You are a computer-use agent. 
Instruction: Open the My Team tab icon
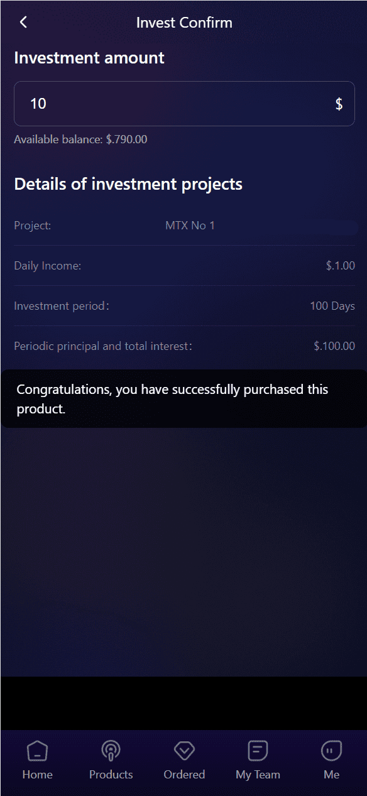pyautogui.click(x=258, y=750)
